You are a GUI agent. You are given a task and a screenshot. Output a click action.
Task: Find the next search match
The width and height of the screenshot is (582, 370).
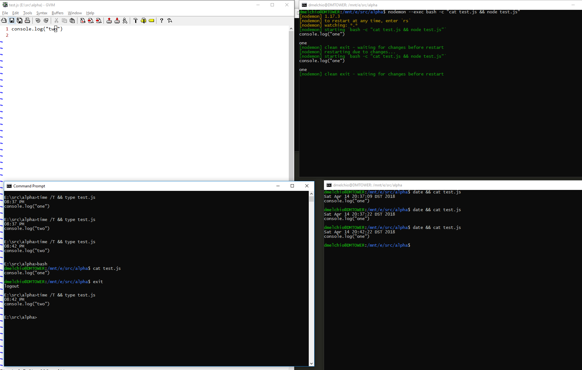(x=91, y=20)
